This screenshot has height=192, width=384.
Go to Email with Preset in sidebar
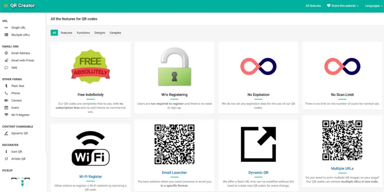(23, 60)
